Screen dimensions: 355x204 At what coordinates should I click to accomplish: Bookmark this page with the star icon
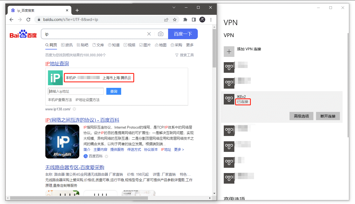click(x=175, y=20)
